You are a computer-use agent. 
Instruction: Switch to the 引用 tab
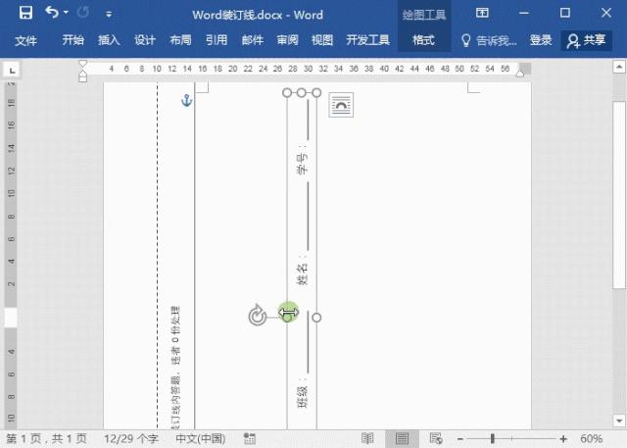tap(217, 40)
